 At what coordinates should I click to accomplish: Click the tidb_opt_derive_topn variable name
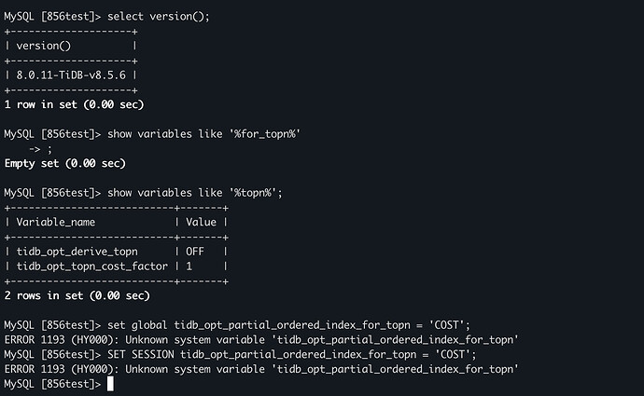(x=77, y=252)
